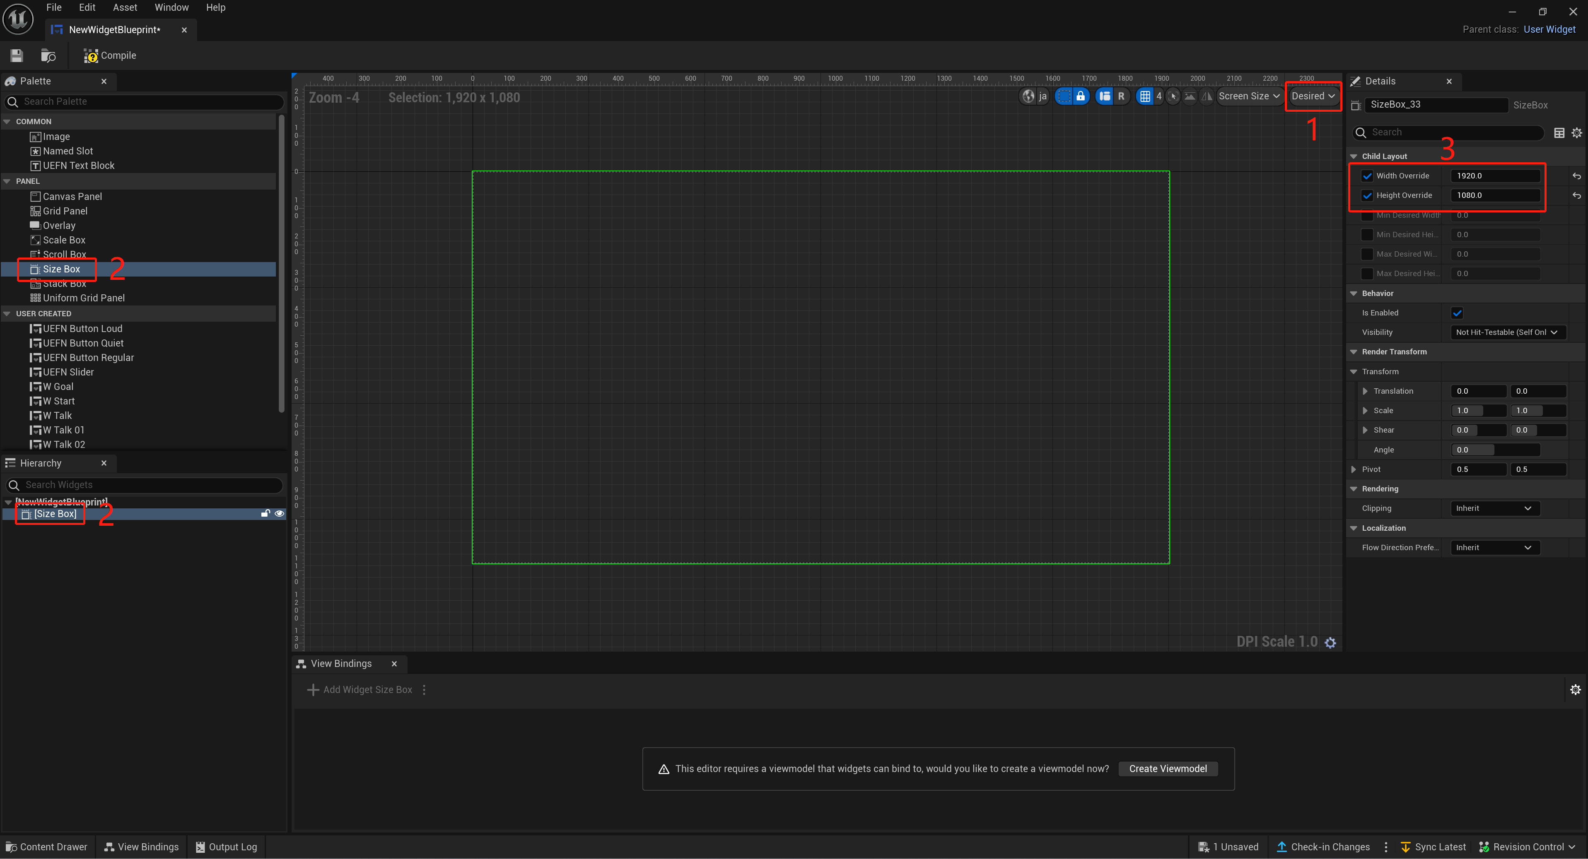The height and width of the screenshot is (859, 1588).
Task: Toggle grid snapping icon
Action: pos(1145,96)
